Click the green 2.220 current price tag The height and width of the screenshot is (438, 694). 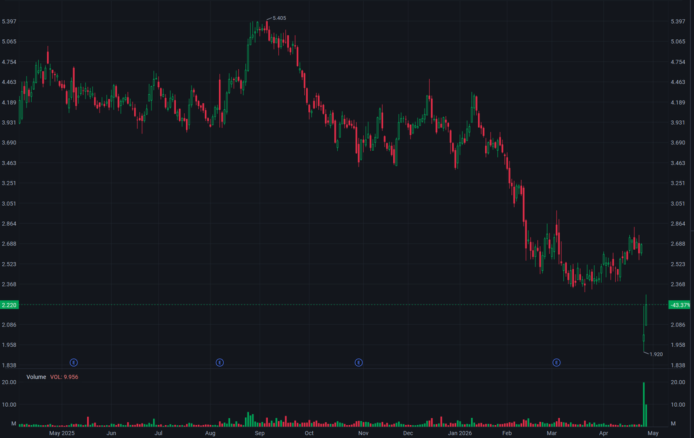tap(10, 305)
